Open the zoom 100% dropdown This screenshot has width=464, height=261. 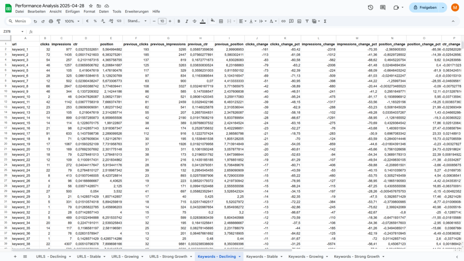[x=72, y=21]
